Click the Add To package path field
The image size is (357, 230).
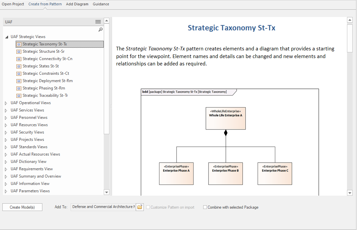(103, 207)
